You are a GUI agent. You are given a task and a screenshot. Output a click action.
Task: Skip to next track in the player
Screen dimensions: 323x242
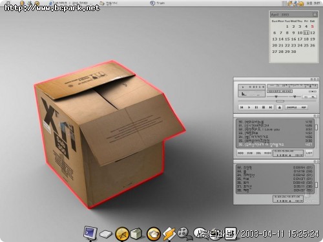(271, 107)
